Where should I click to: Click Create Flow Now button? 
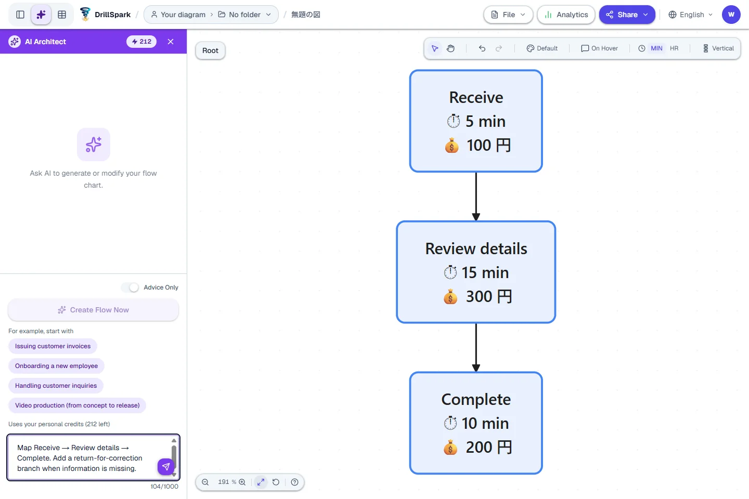pyautogui.click(x=94, y=310)
